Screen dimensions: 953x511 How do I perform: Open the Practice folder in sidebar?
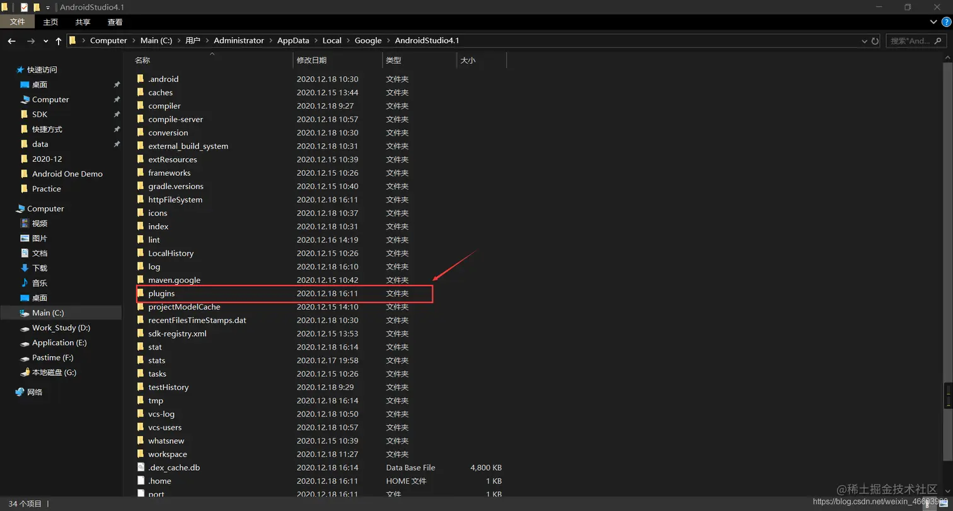[x=47, y=188]
